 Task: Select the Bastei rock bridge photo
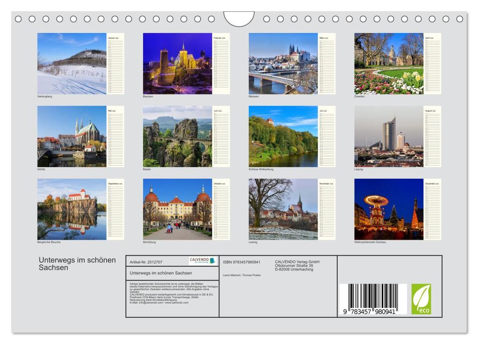click(177, 136)
